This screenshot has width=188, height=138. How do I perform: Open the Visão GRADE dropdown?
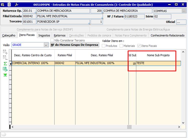coord(46,45)
